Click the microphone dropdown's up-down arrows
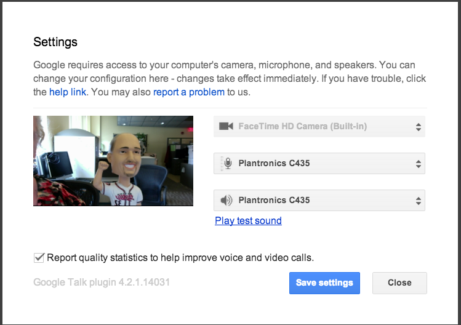Viewport: 461px width, 325px height. point(419,164)
